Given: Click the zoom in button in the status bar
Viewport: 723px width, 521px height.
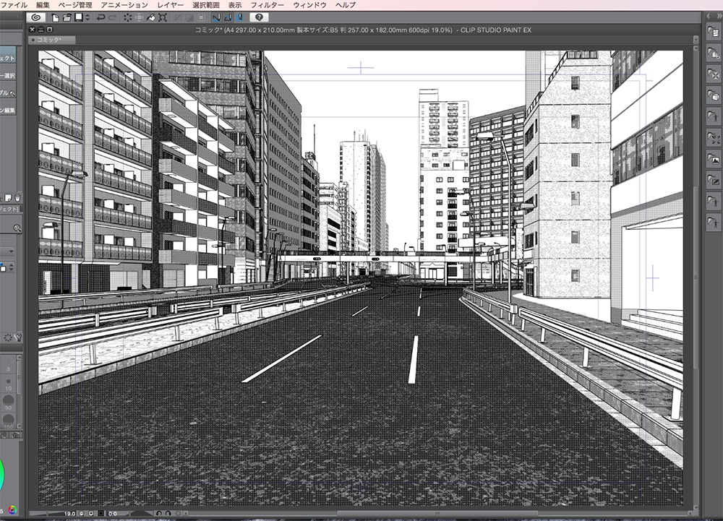Looking at the screenshot, I should (91, 513).
